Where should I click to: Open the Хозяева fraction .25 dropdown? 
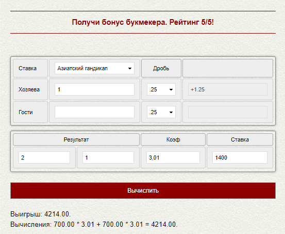161,89
